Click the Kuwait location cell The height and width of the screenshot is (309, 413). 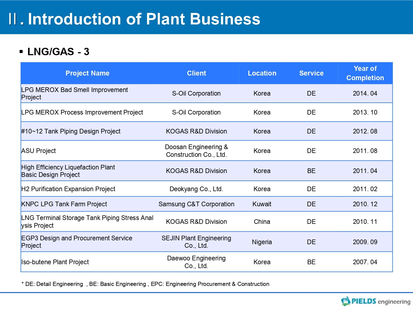point(262,204)
